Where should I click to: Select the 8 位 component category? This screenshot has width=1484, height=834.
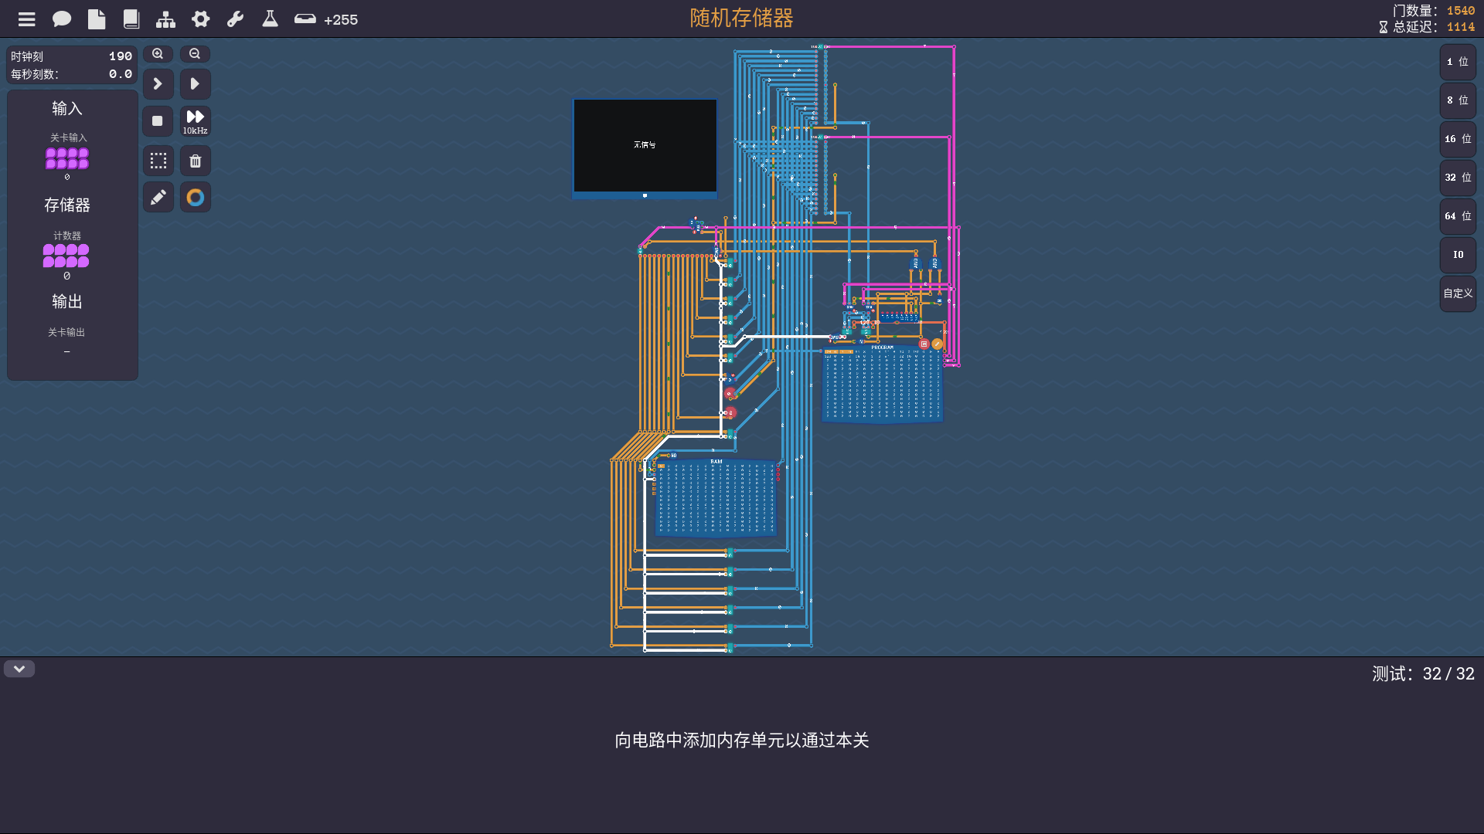tap(1458, 100)
